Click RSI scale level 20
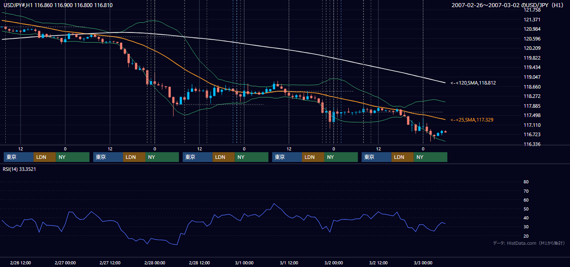 click(x=526, y=236)
